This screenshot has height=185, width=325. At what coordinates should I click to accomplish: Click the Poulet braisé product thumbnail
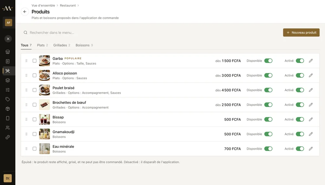point(44,90)
